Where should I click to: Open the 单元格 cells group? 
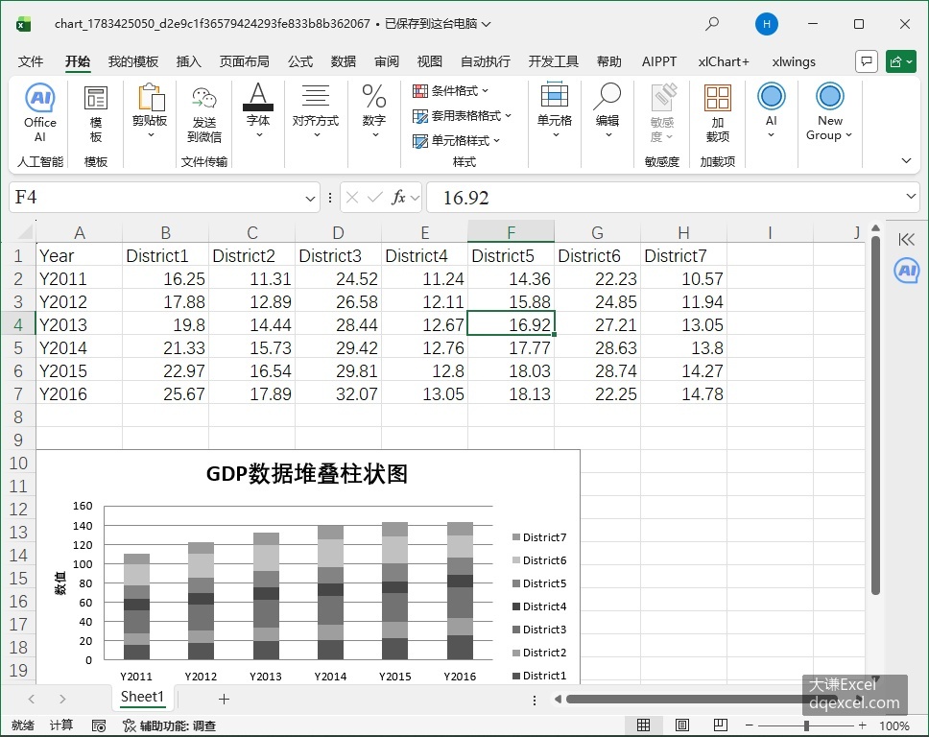tap(554, 110)
